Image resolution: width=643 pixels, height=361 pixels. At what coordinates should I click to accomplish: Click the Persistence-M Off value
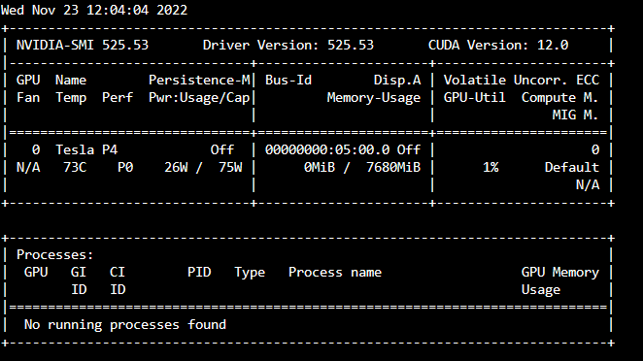pos(222,149)
